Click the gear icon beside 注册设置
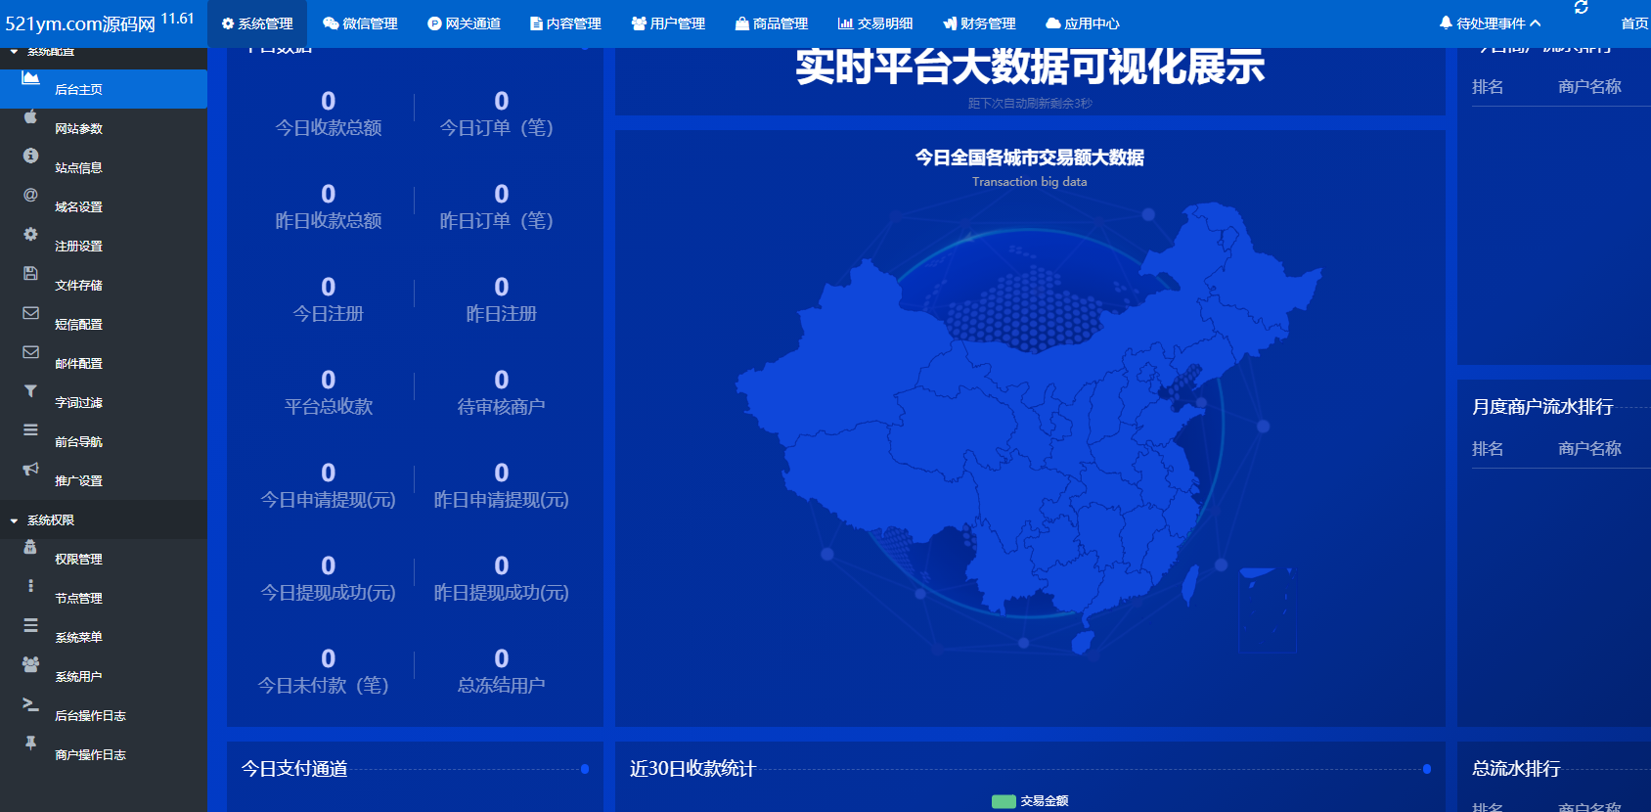1651x812 pixels. (30, 235)
